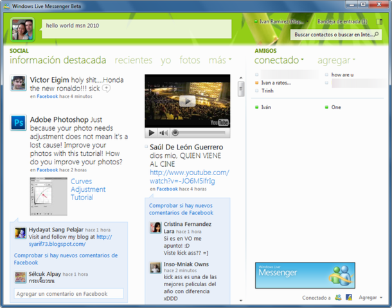Image resolution: width=392 pixels, height=308 pixels.
Task: Click the Adobe Photoshop name
Action: click(59, 119)
